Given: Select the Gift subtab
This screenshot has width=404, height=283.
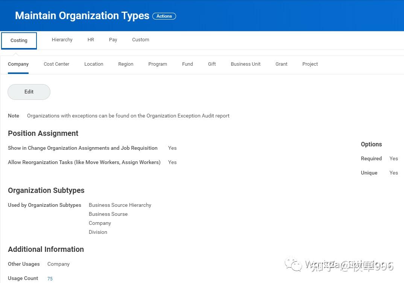Looking at the screenshot, I should pos(211,64).
